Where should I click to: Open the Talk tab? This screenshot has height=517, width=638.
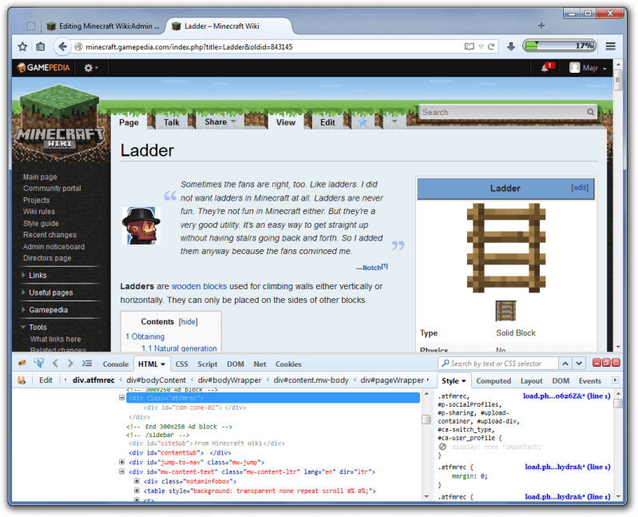point(172,122)
